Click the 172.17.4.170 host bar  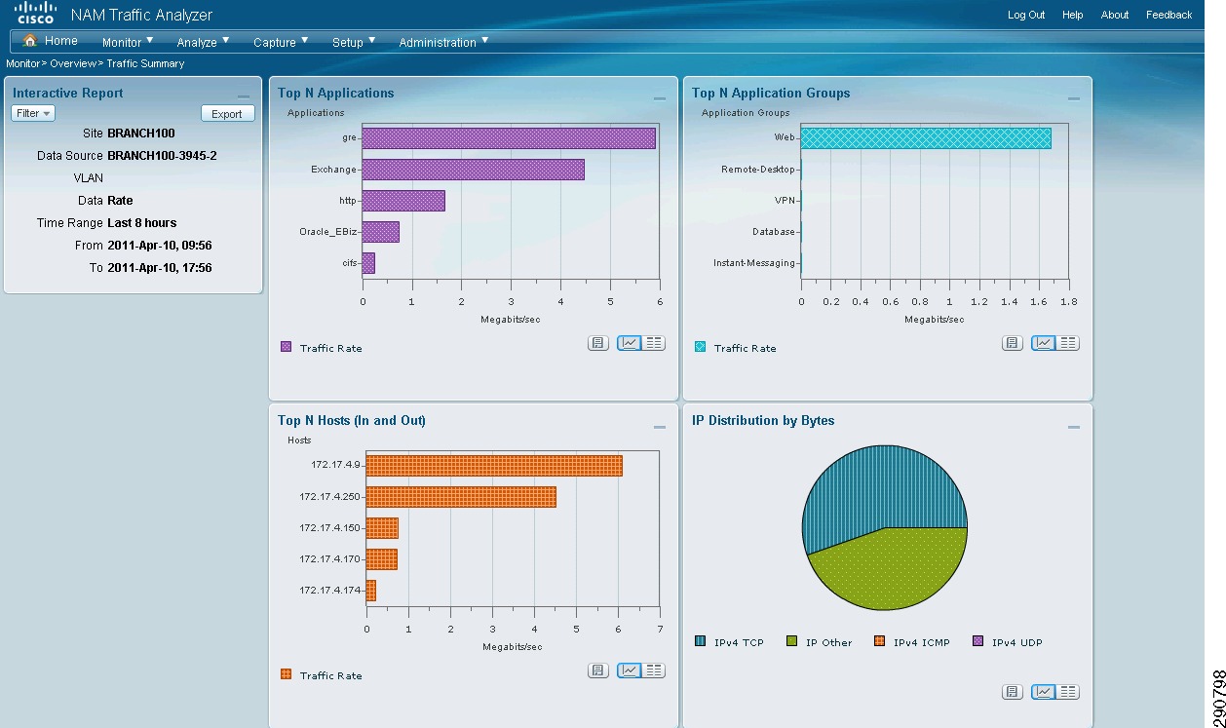point(381,559)
